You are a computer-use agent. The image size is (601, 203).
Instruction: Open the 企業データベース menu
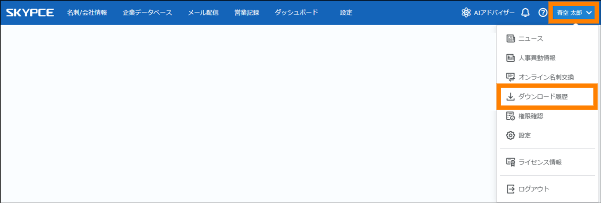pos(147,12)
